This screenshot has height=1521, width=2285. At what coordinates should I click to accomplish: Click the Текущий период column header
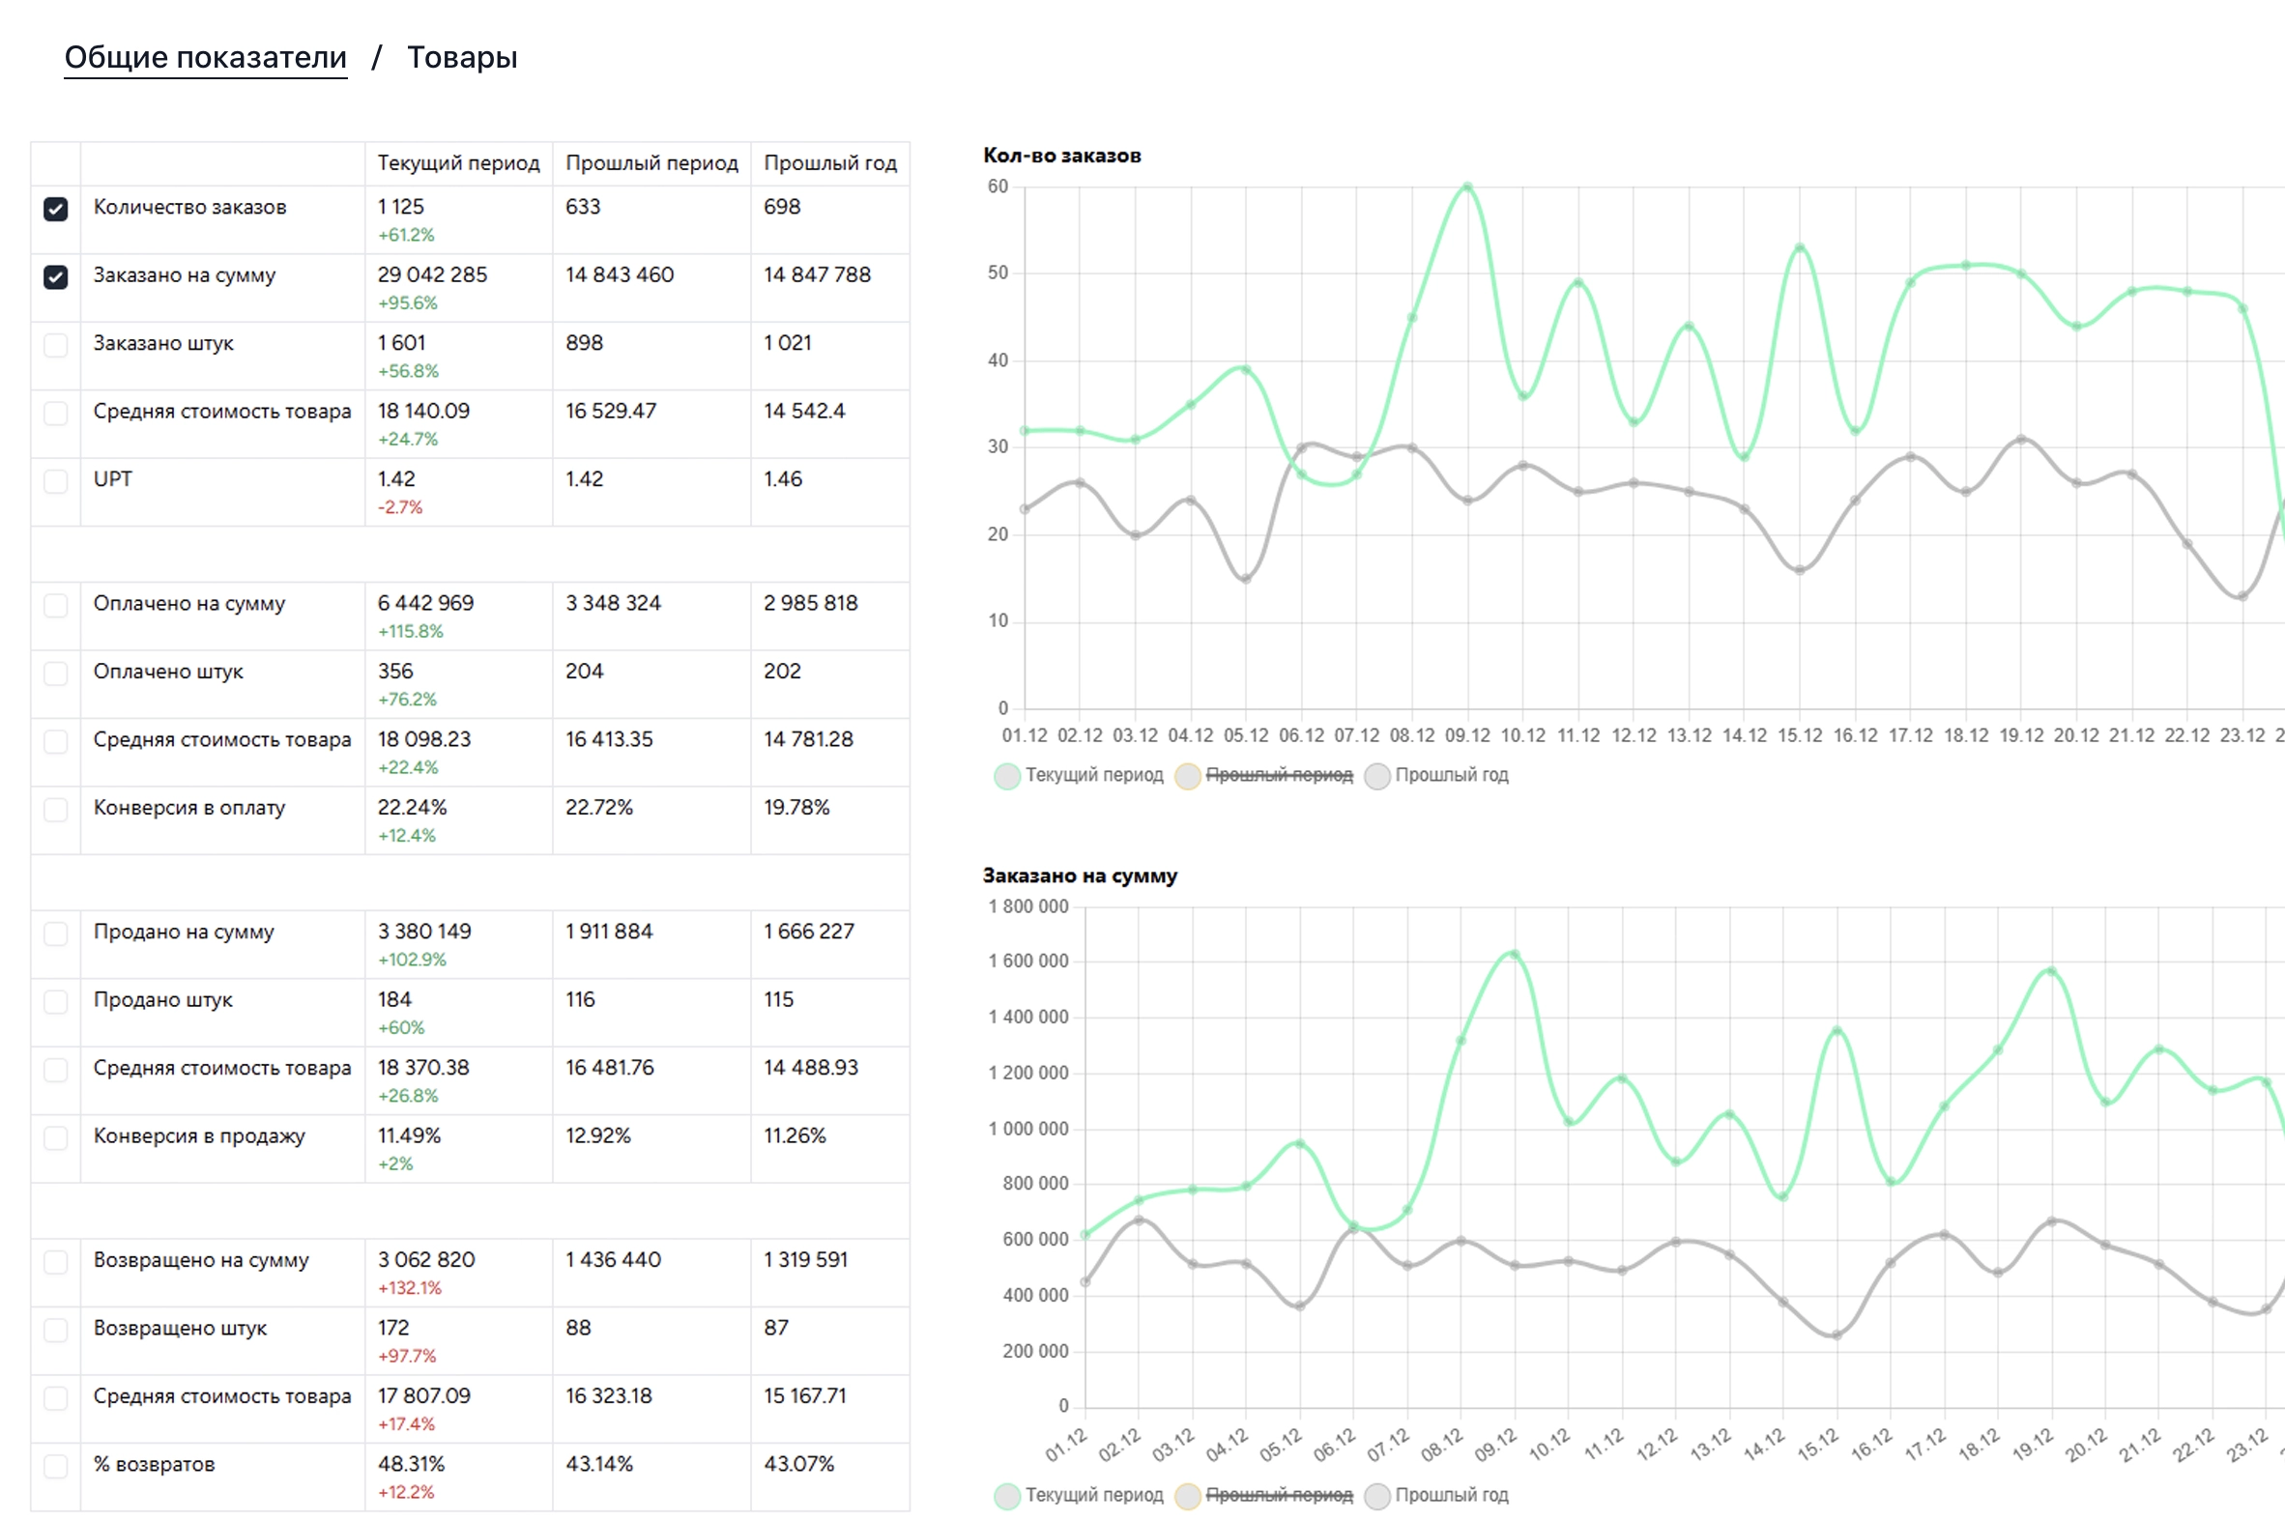pyautogui.click(x=459, y=163)
